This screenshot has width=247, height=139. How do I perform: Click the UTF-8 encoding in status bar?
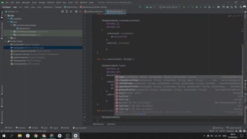(222, 131)
